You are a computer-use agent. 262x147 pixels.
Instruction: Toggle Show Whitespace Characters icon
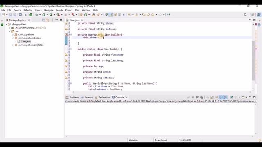[124, 15]
